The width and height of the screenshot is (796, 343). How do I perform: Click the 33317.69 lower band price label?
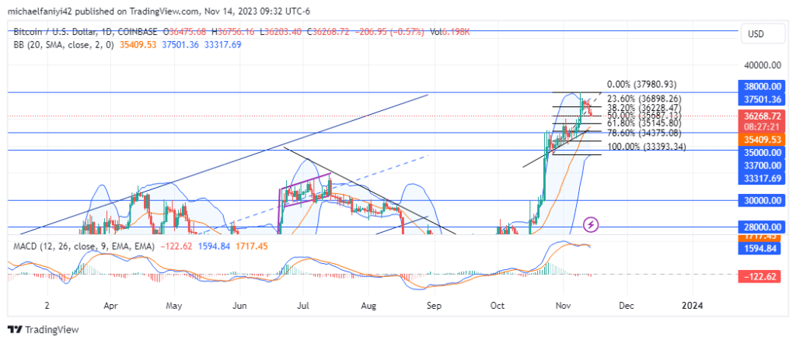[x=761, y=178]
